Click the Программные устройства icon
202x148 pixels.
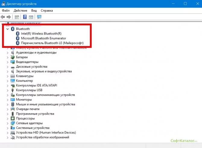pos(13,114)
